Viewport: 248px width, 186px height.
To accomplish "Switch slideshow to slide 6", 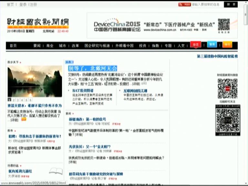I will [x=31, y=100].
